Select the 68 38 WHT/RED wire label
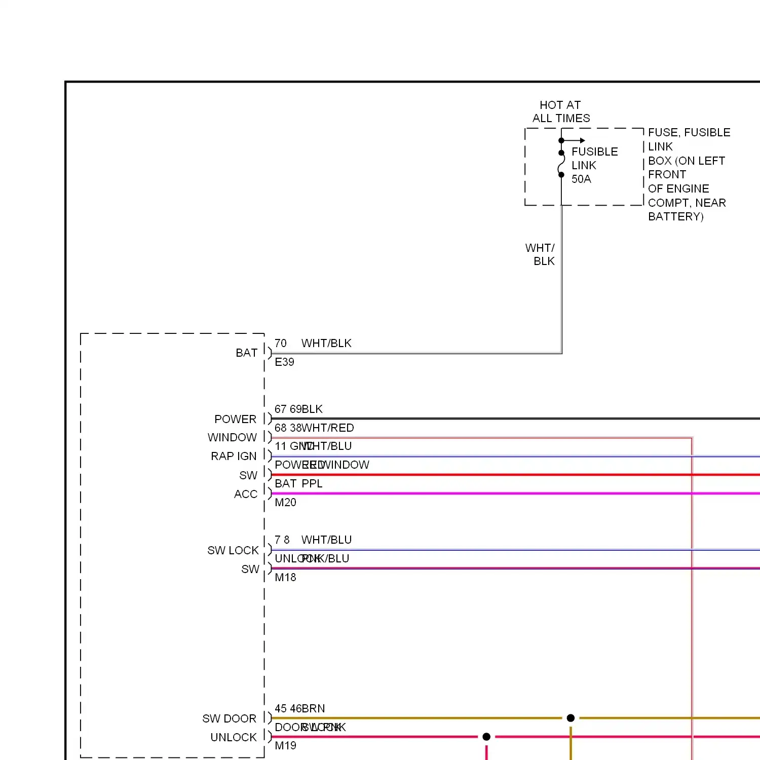Viewport: 760px width, 760px height. (x=314, y=428)
